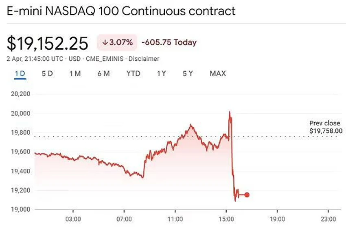Screen dimensions: 346x227
Task: Select the 1D time range tab
Action: point(20,73)
